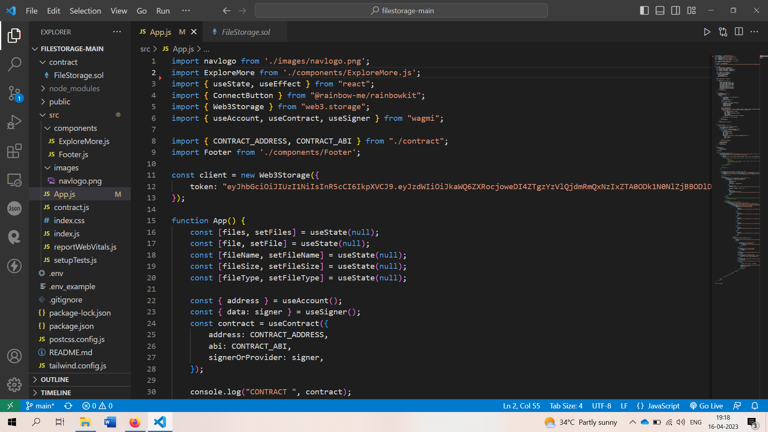768x432 pixels.
Task: Open the Extensions view
Action: click(14, 151)
